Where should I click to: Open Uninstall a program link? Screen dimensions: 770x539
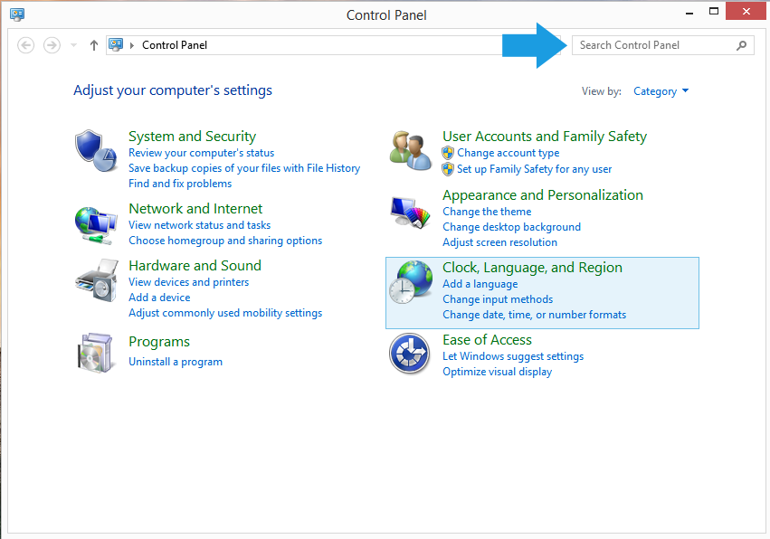click(176, 362)
